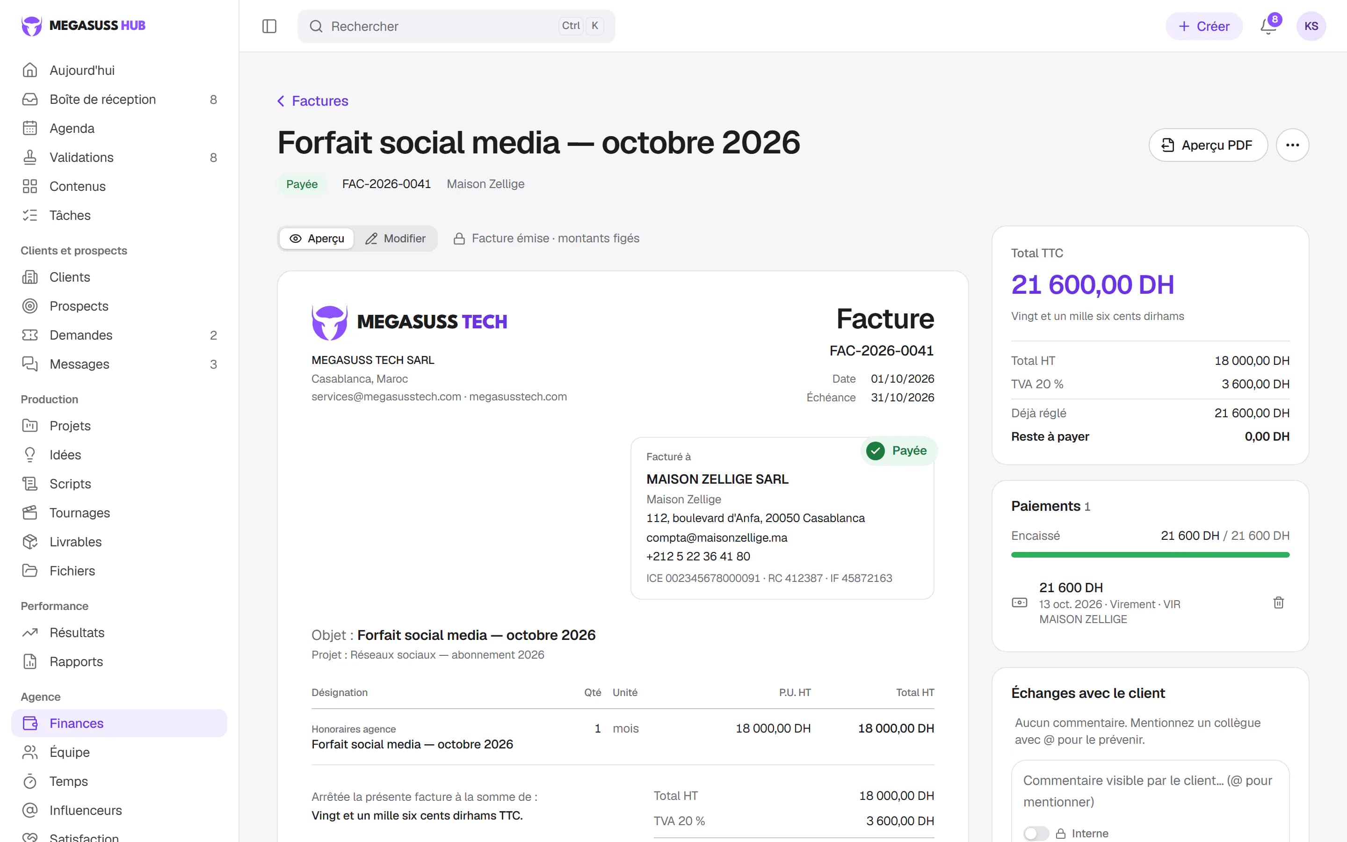Image resolution: width=1347 pixels, height=842 pixels.
Task: Click the client comment text box
Action: [1150, 791]
